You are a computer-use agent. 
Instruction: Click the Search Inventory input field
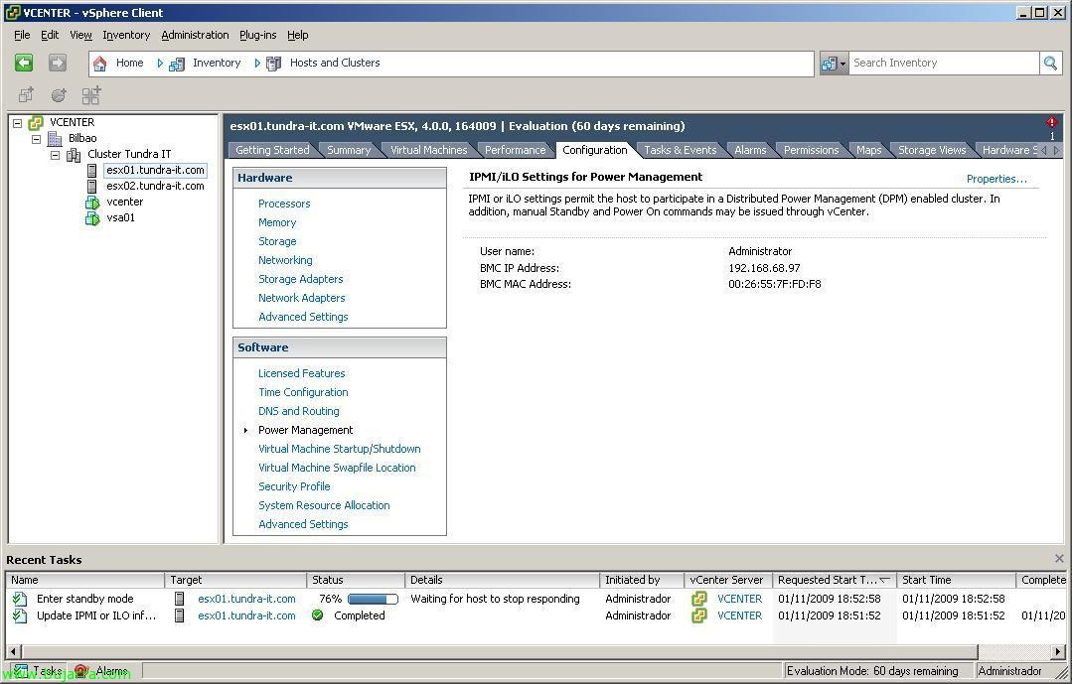coord(944,63)
